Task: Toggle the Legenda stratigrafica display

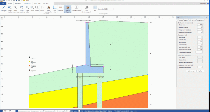Action: tap(67, 9)
